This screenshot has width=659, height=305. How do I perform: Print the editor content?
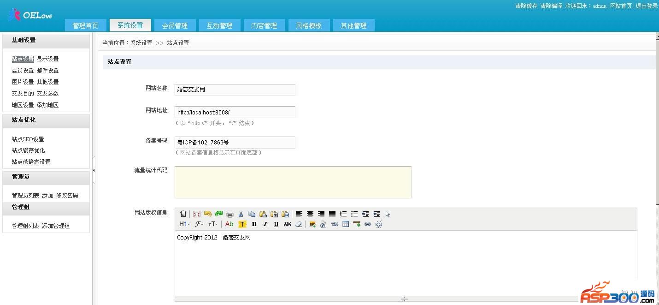(x=230, y=214)
